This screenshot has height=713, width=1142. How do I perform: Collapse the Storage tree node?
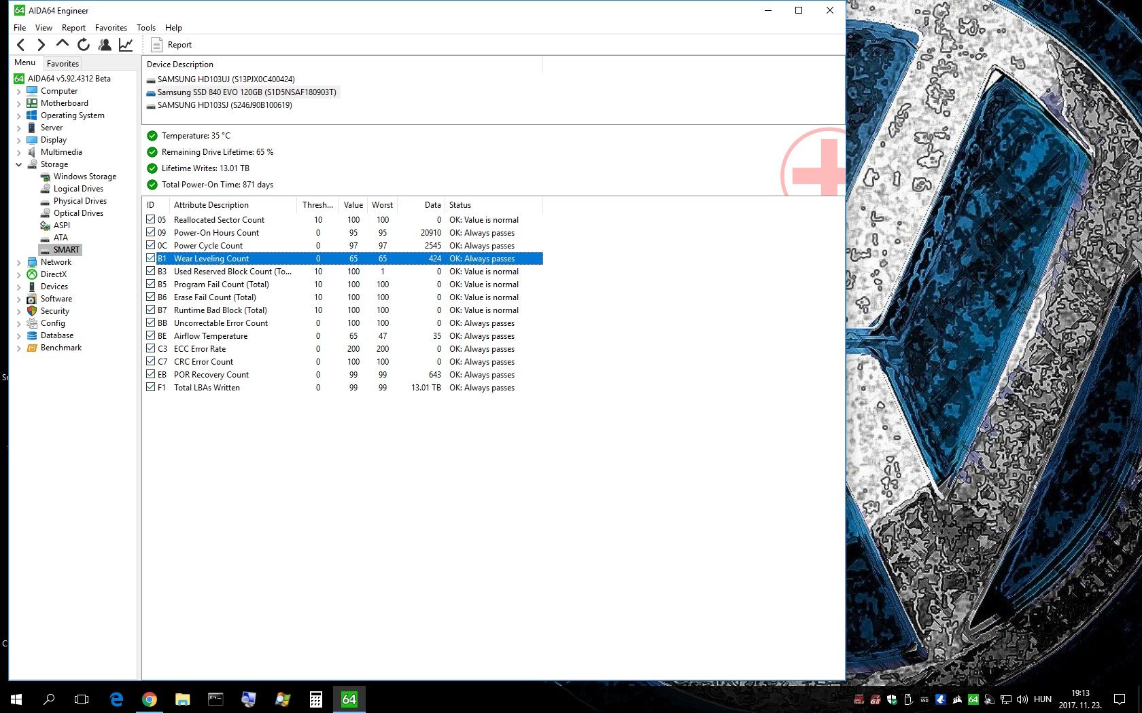click(x=18, y=164)
